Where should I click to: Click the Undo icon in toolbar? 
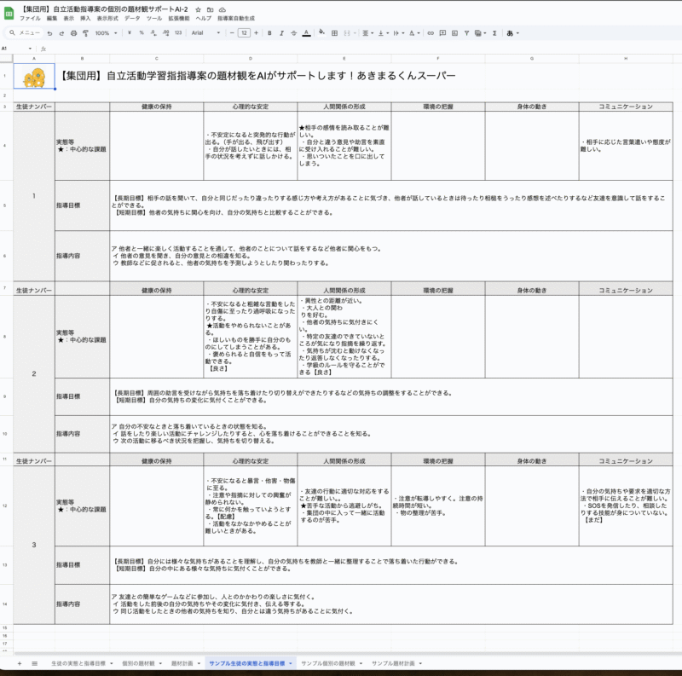coord(50,33)
